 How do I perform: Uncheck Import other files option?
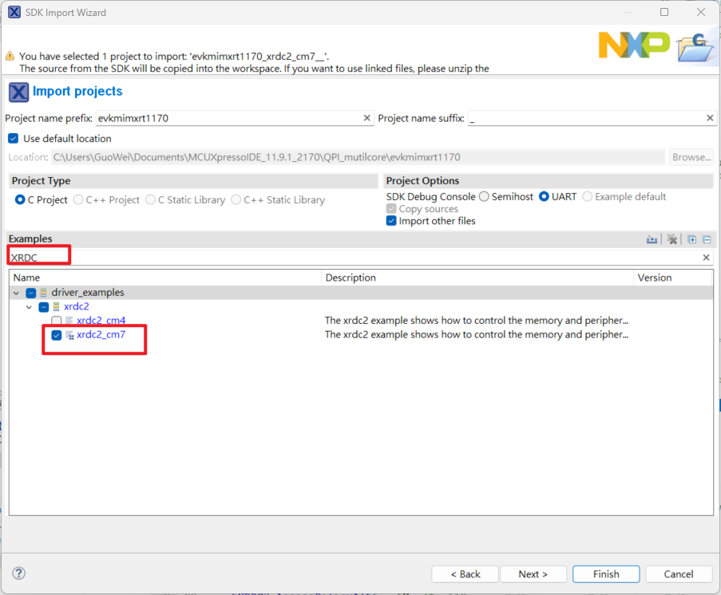[391, 221]
